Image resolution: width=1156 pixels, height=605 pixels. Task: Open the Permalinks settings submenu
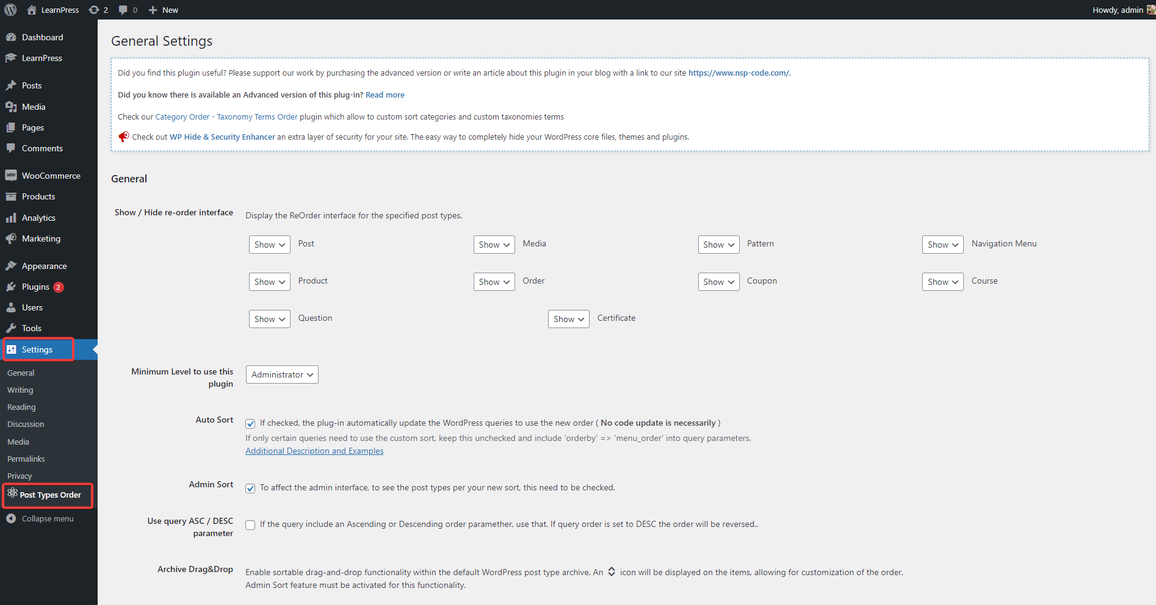(26, 459)
